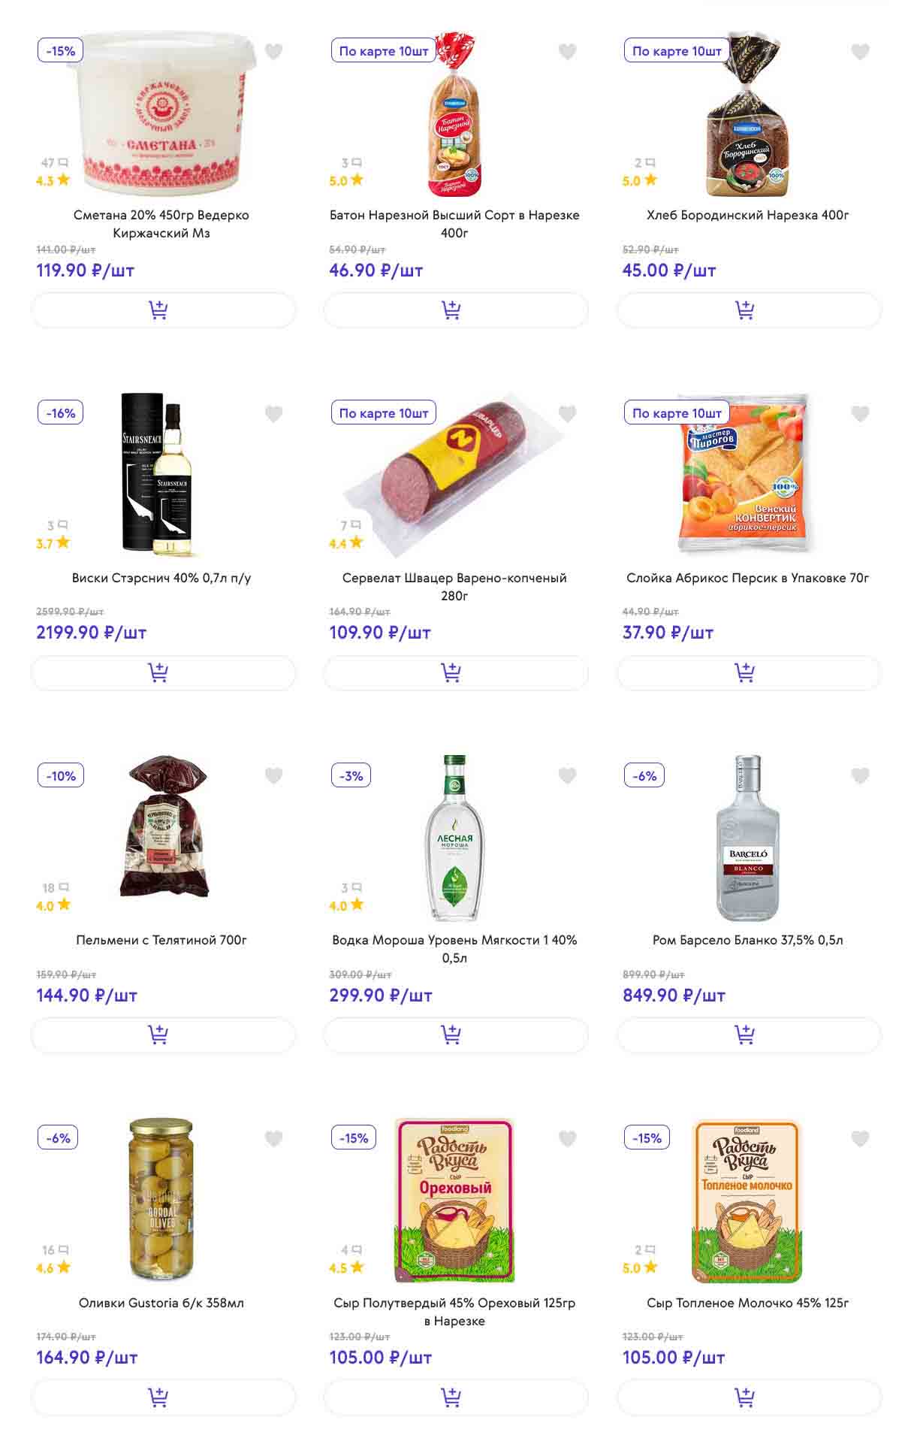Toggle favorite heart on Хлеб Бородинский

point(860,51)
